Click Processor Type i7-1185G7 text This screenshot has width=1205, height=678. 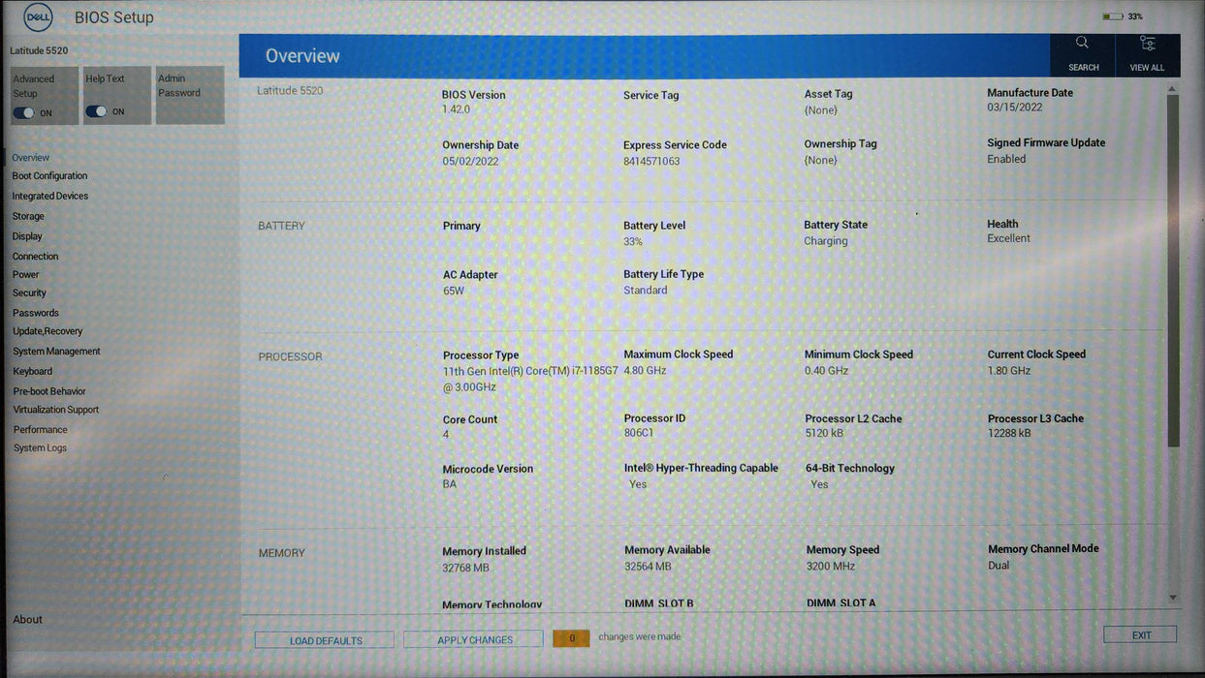coord(530,380)
